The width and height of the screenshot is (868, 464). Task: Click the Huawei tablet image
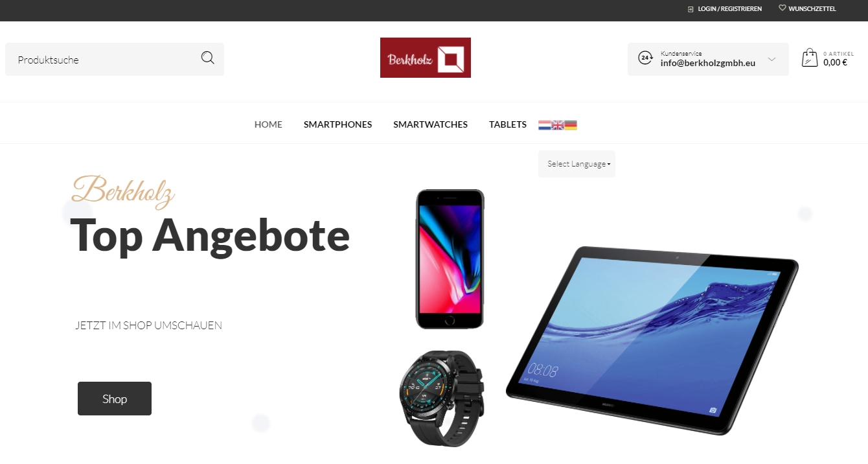[x=652, y=340]
